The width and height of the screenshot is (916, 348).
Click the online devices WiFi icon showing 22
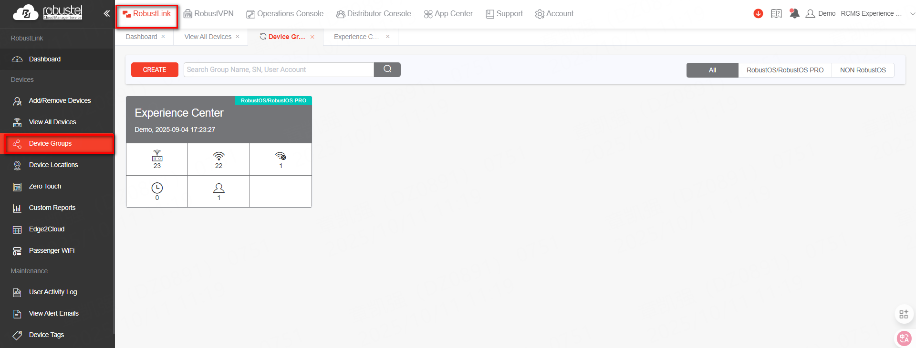click(x=219, y=156)
